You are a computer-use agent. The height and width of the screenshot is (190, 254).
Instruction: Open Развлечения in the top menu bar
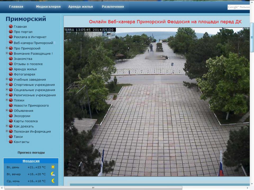(x=113, y=7)
